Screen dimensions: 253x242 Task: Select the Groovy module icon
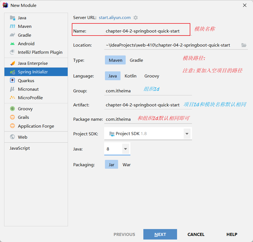coord(12,109)
